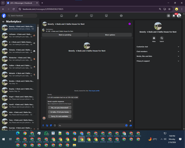Screen dimensions: 185x148
Task: Click the site information icon in address bar
Action: point(20,9)
